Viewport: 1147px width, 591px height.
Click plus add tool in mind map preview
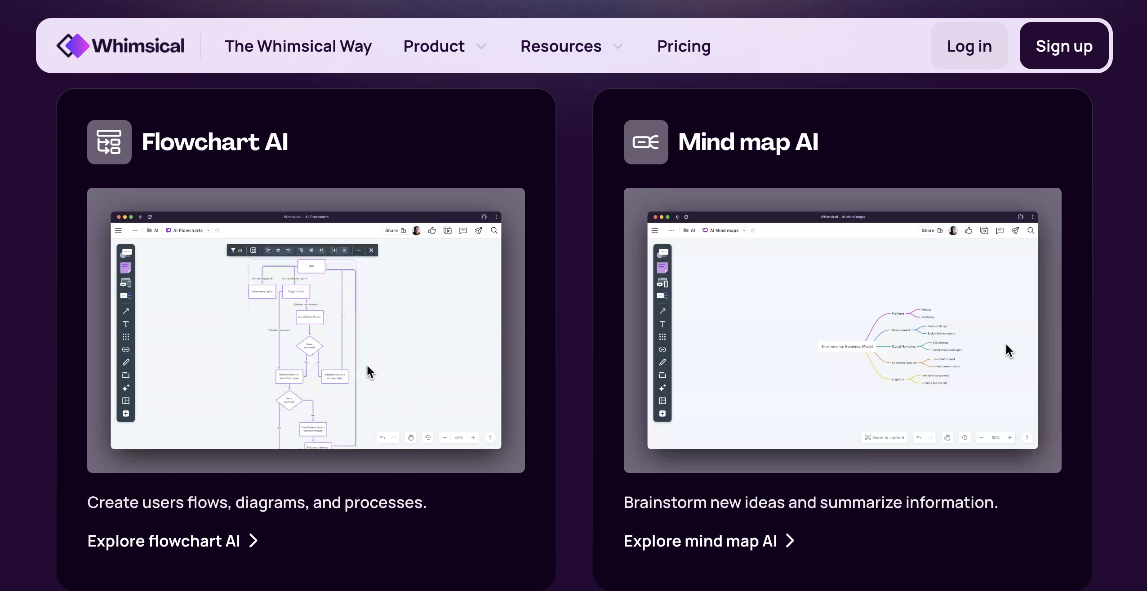(x=662, y=414)
